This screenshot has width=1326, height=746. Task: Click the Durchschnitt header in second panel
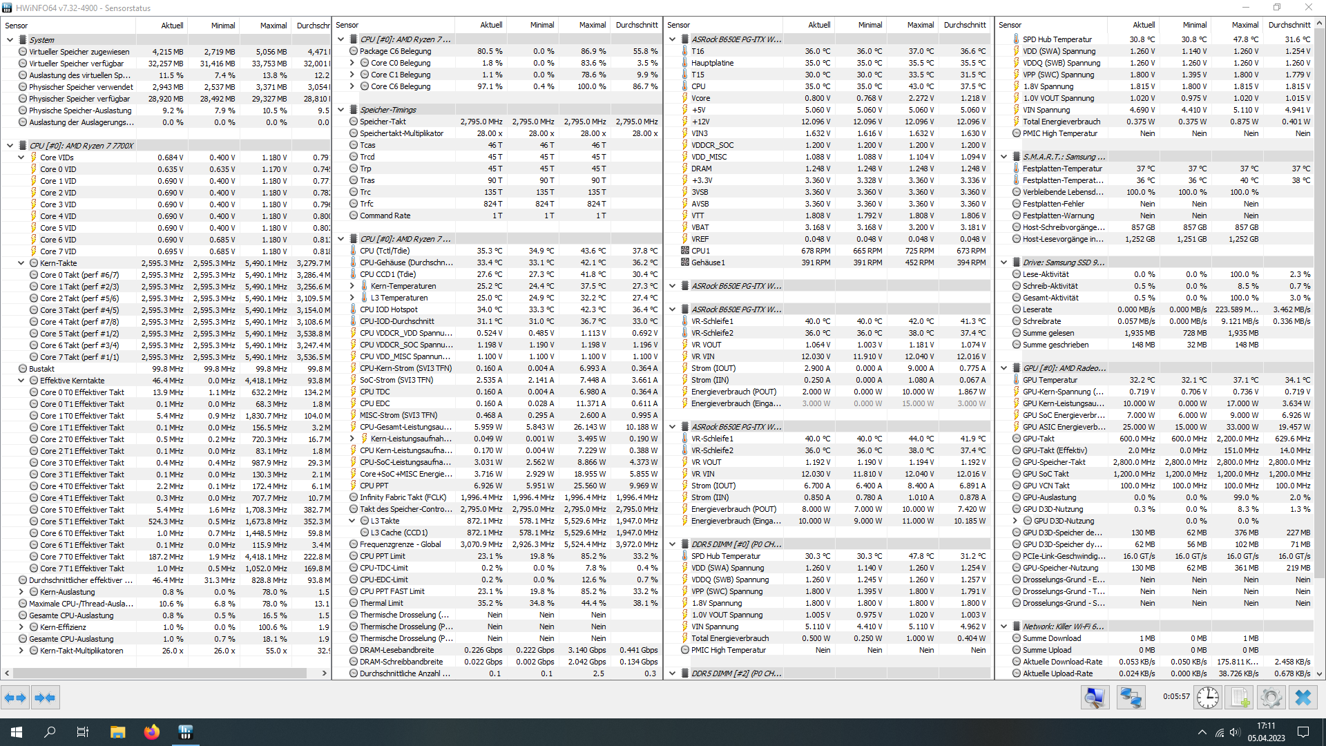tap(636, 25)
